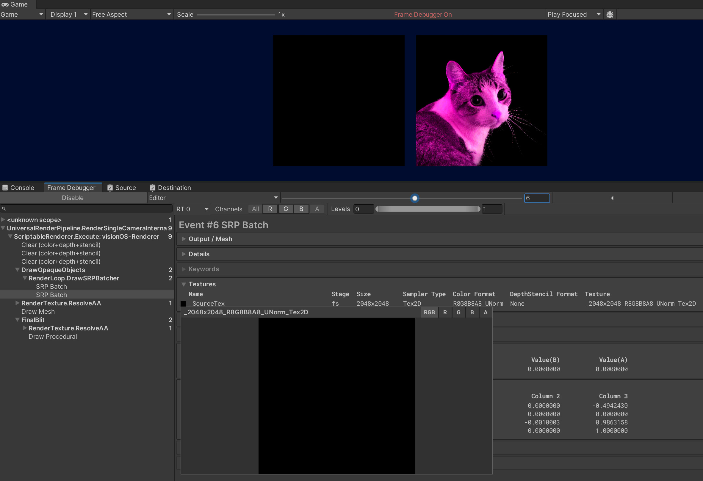The width and height of the screenshot is (703, 481).
Task: Collapse the Textures section
Action: (184, 284)
